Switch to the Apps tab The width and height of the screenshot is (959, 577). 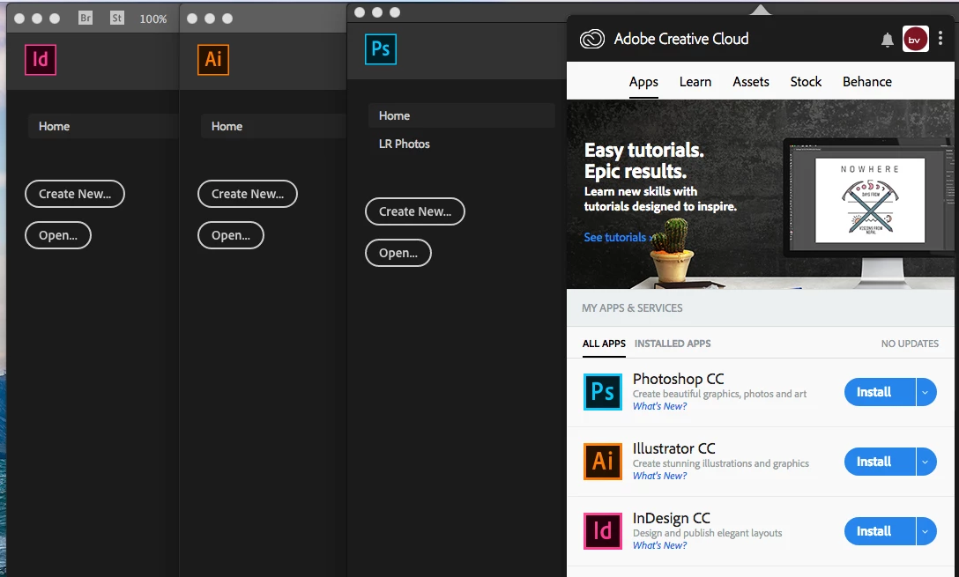point(643,82)
